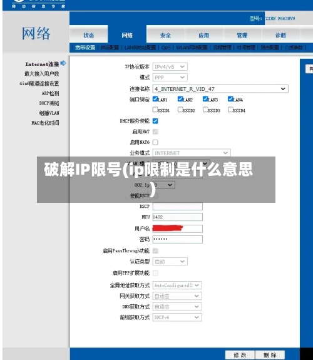Open QoS submenu item
This screenshot has height=360, width=313.
coord(166,48)
